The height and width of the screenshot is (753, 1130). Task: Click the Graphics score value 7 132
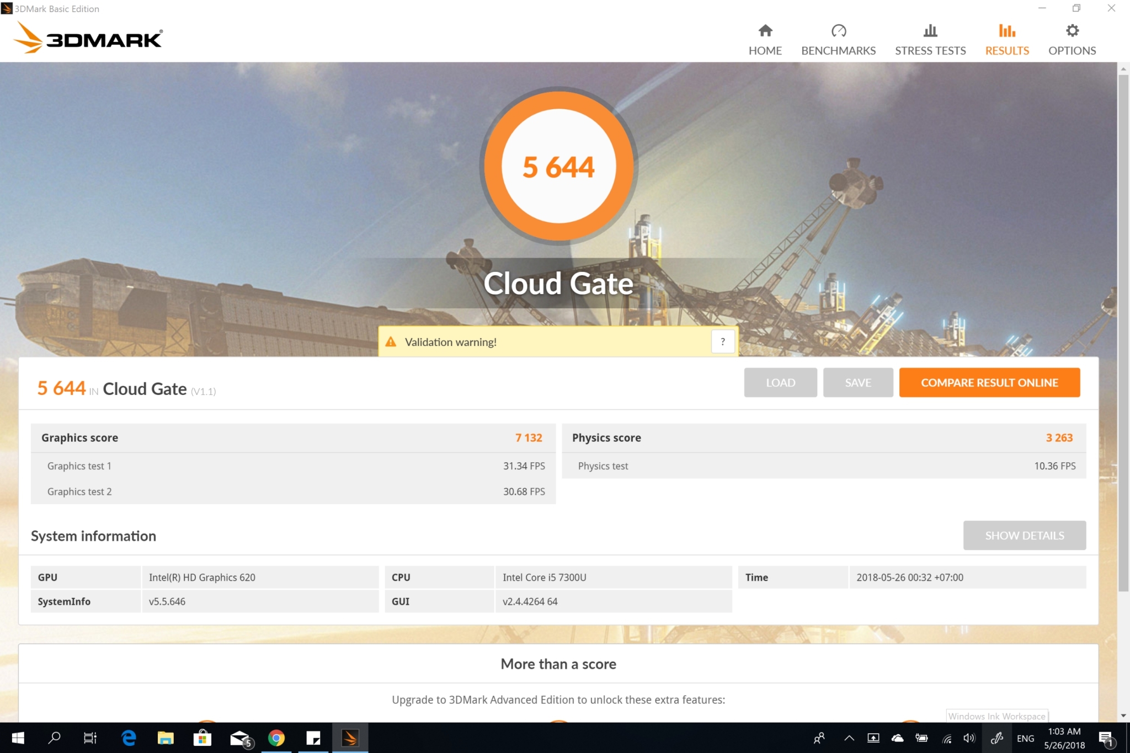[529, 437]
